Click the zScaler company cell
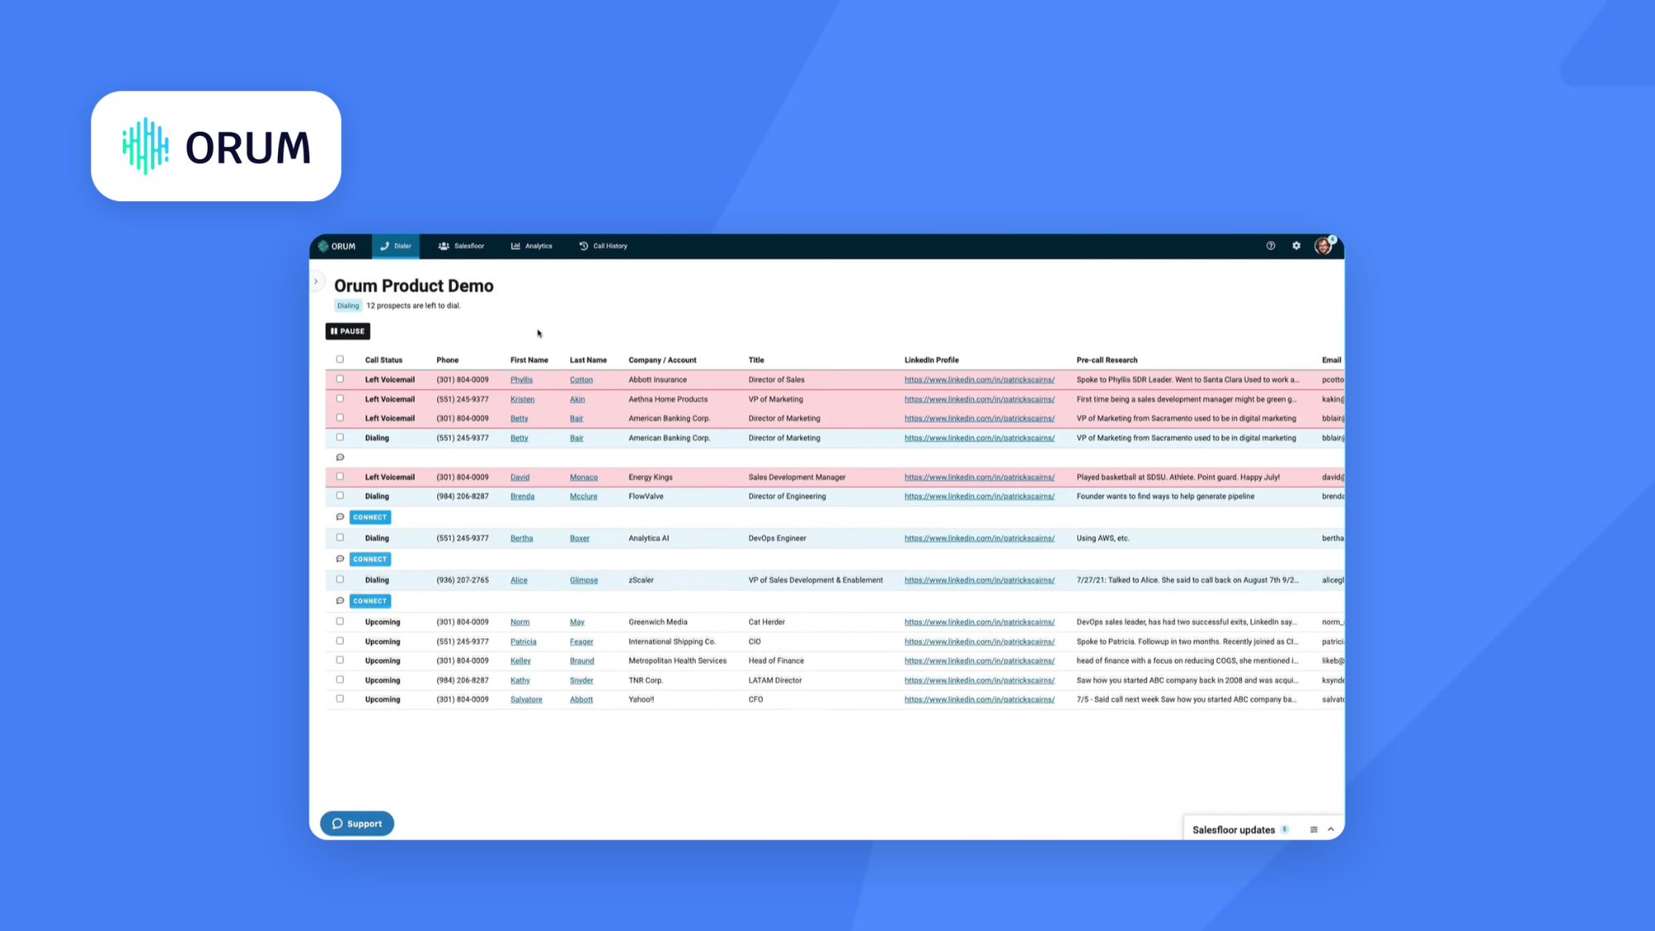Screen dimensions: 1655x931 (641, 580)
